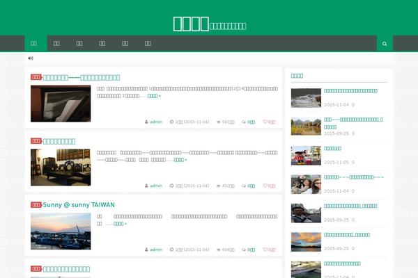Screen dimensions: 418x278
Task: Open the title link above the framed-picture thumbnail
Action: coord(82,77)
